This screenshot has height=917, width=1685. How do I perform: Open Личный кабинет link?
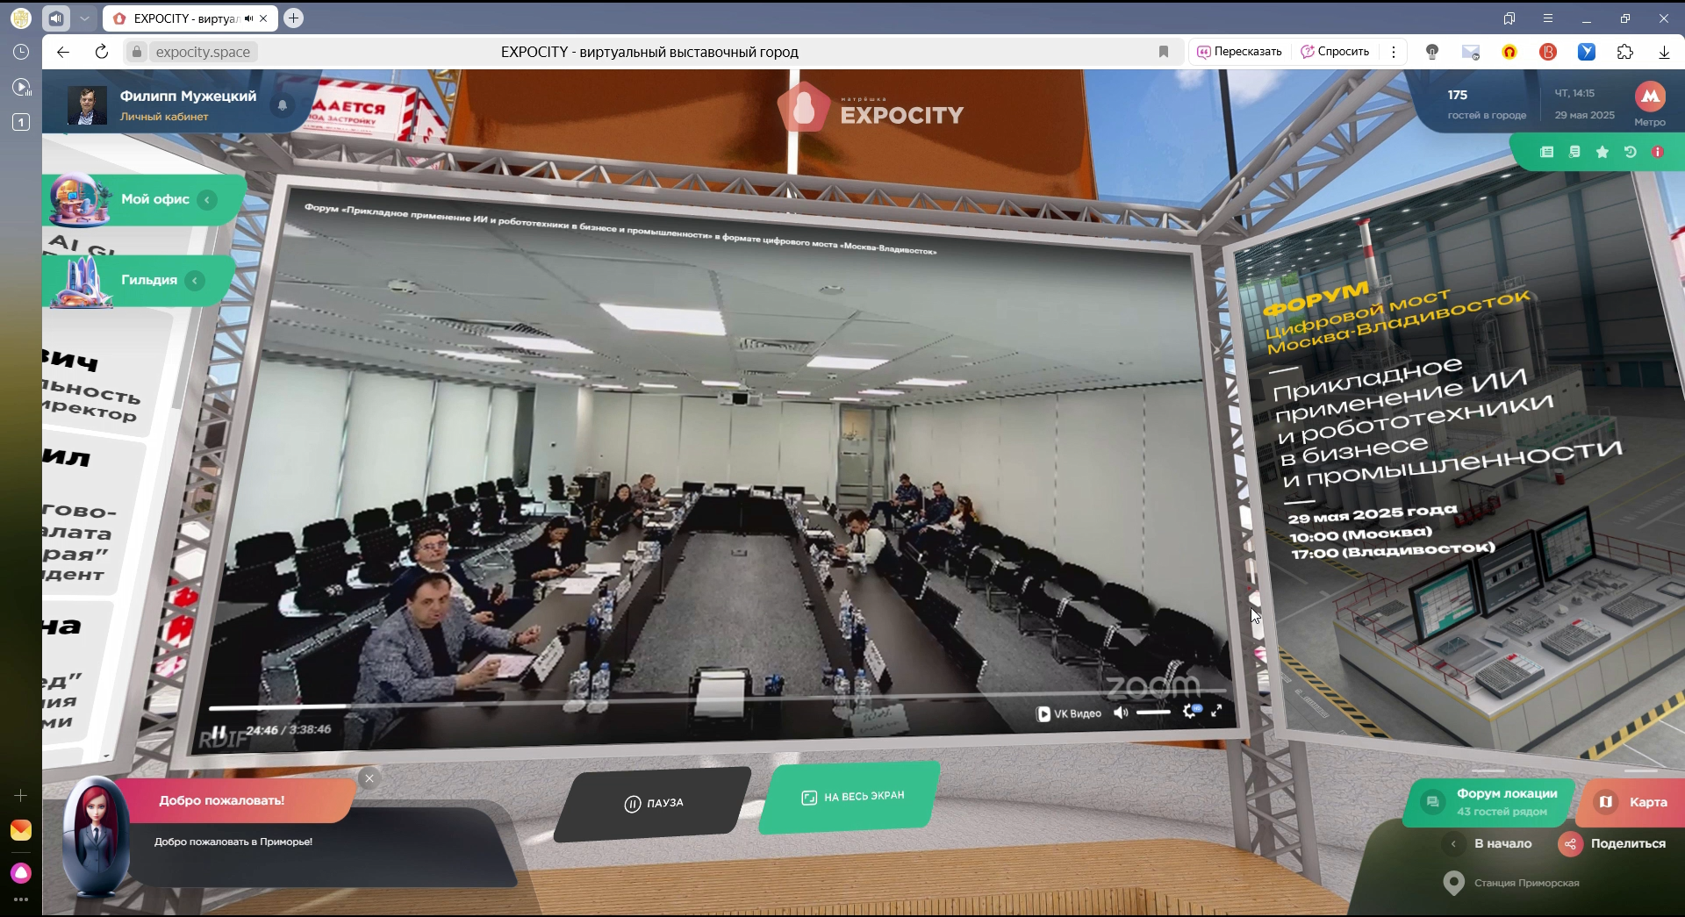[x=164, y=117]
